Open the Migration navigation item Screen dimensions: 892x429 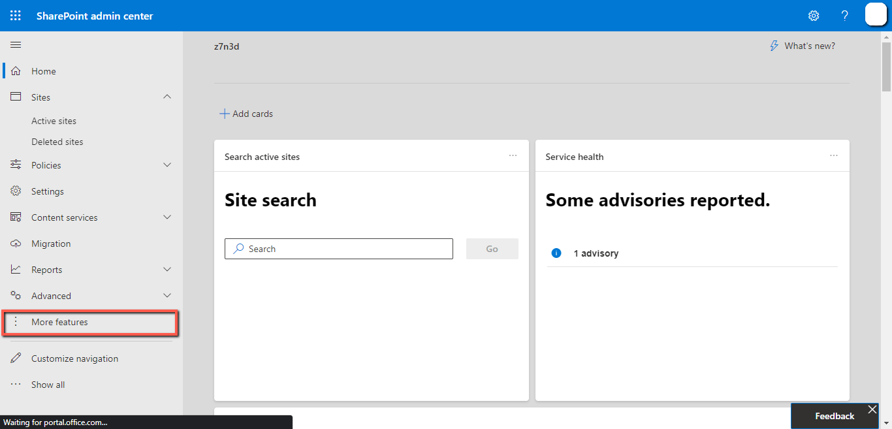click(x=91, y=244)
